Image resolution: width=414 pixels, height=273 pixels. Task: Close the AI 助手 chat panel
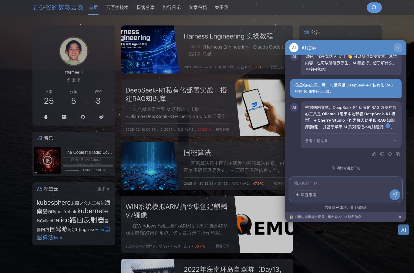click(x=398, y=48)
